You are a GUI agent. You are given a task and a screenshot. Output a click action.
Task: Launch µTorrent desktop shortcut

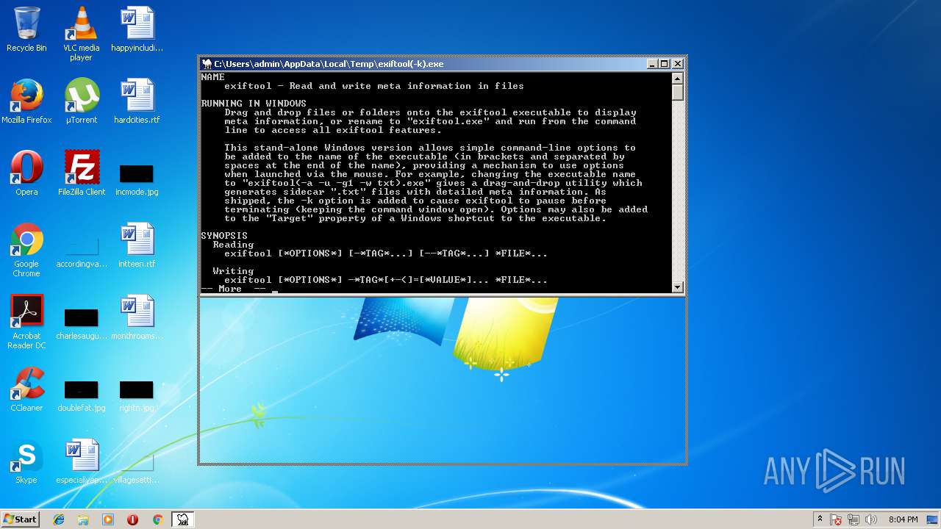click(x=81, y=101)
